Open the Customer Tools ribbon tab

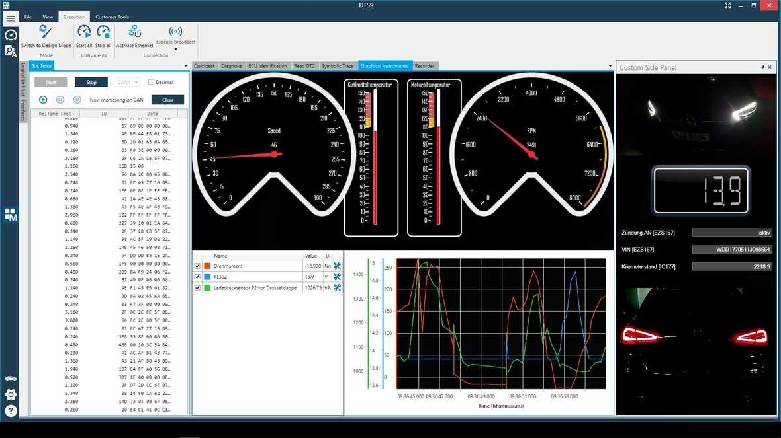(112, 17)
